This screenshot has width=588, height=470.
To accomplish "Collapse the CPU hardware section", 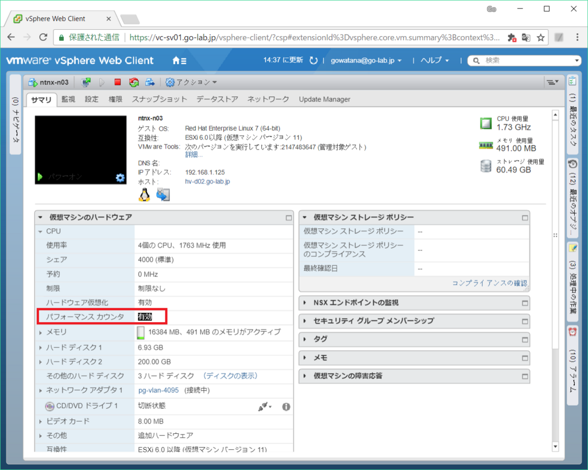I will click(40, 232).
